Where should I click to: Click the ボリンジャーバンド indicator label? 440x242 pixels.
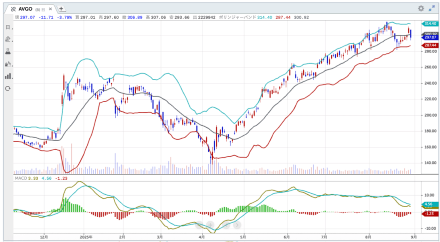(237, 17)
